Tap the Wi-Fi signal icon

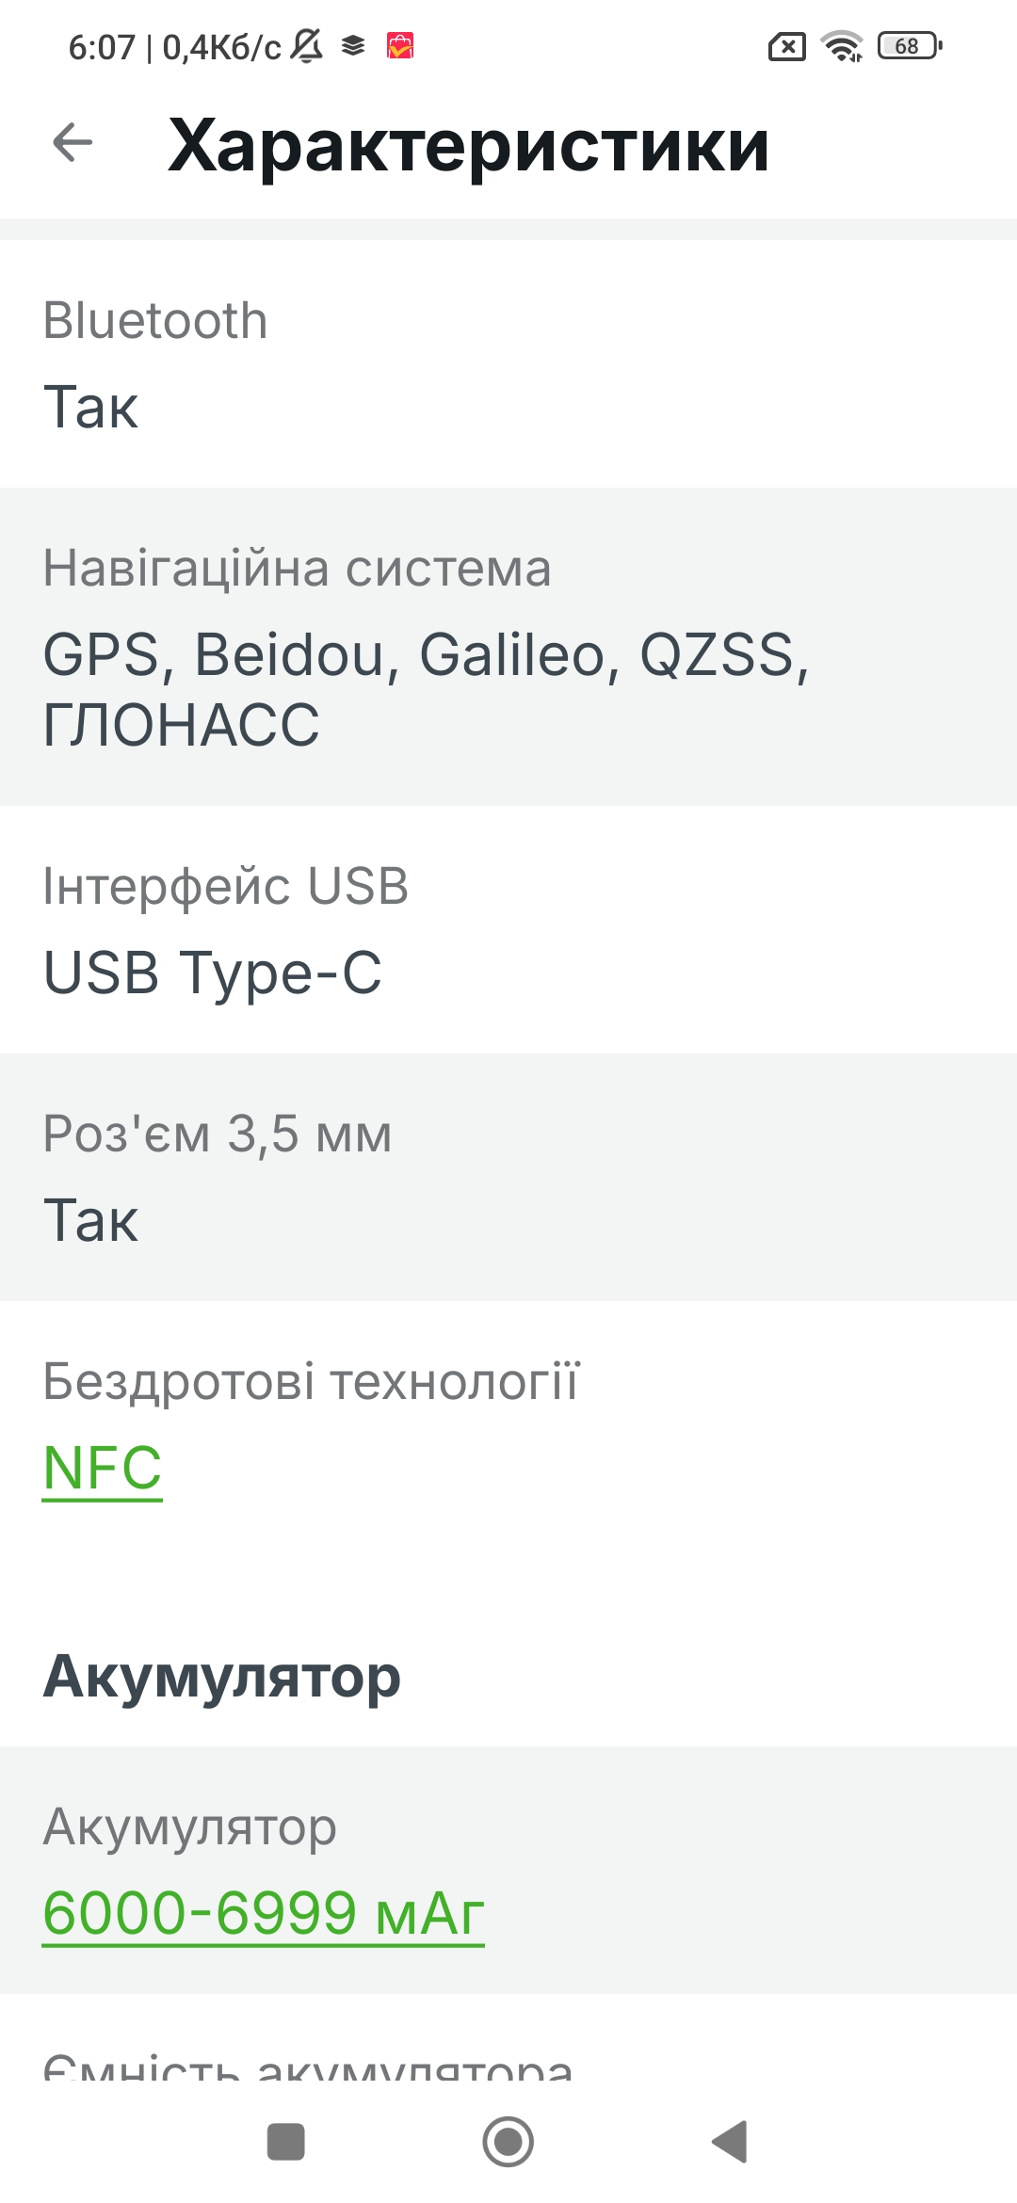click(841, 45)
